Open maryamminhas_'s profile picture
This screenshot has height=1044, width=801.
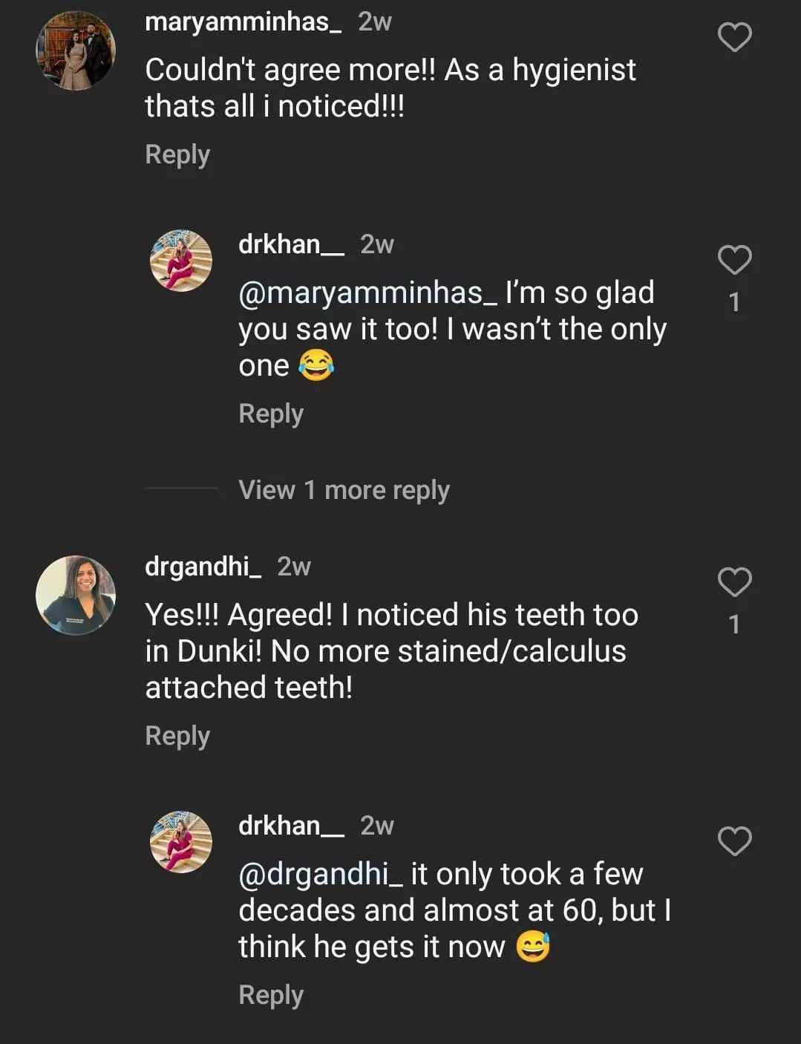click(x=76, y=51)
